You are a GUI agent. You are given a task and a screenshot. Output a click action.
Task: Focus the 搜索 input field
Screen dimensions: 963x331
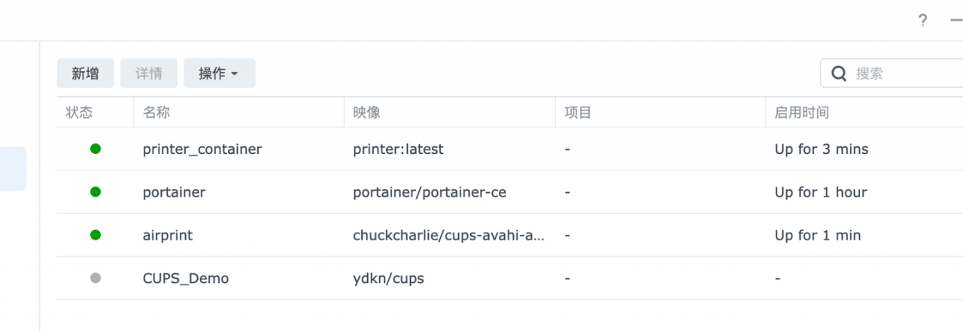pos(892,74)
